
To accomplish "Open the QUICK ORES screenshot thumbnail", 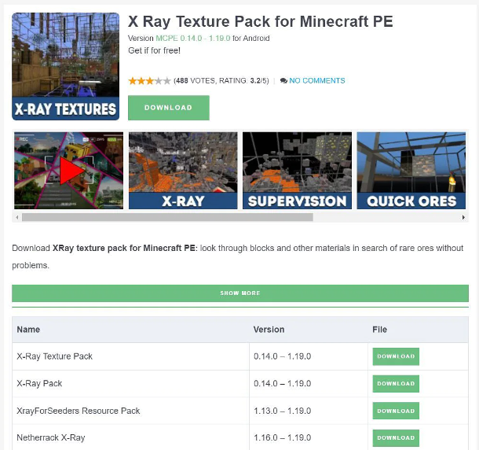I will [411, 171].
